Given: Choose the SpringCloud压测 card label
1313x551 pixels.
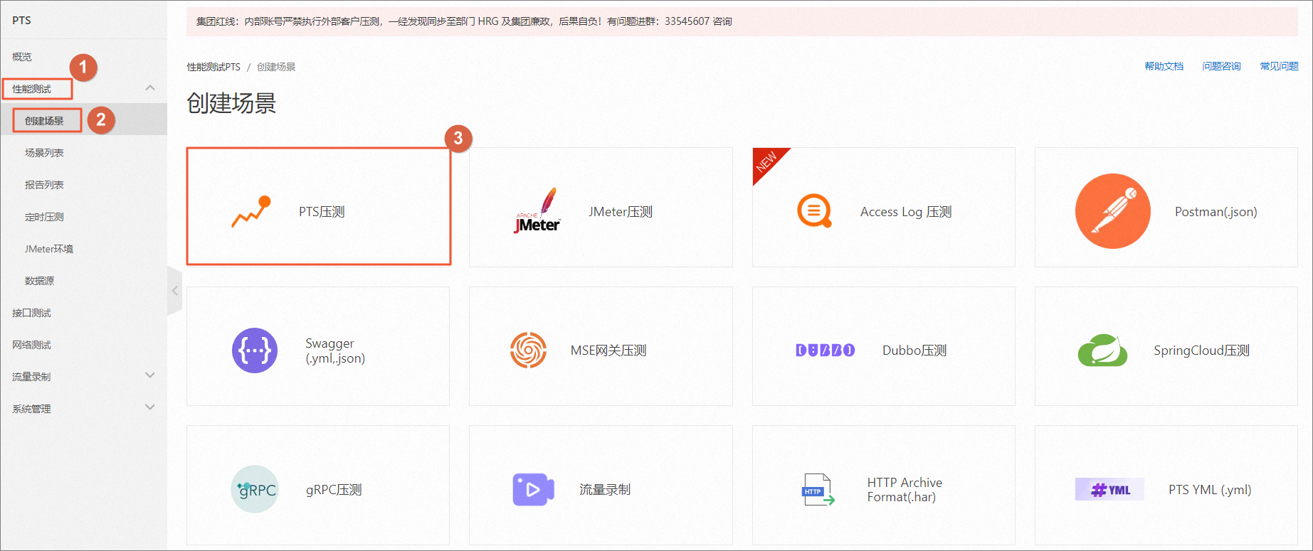Looking at the screenshot, I should (x=1202, y=351).
